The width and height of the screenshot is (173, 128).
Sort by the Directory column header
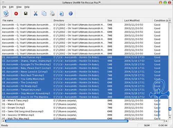click(79, 20)
